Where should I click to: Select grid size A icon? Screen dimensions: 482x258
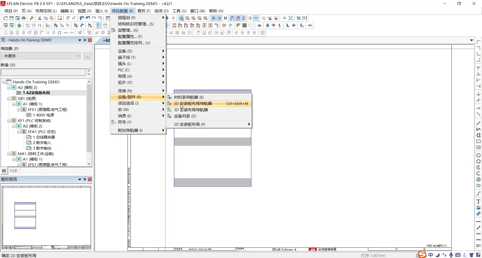click(181, 18)
